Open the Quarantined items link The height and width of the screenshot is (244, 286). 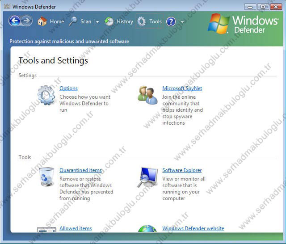tap(80, 170)
